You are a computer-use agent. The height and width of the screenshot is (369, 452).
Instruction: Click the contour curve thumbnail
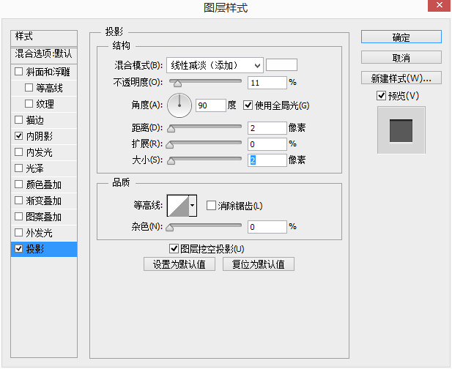(178, 206)
